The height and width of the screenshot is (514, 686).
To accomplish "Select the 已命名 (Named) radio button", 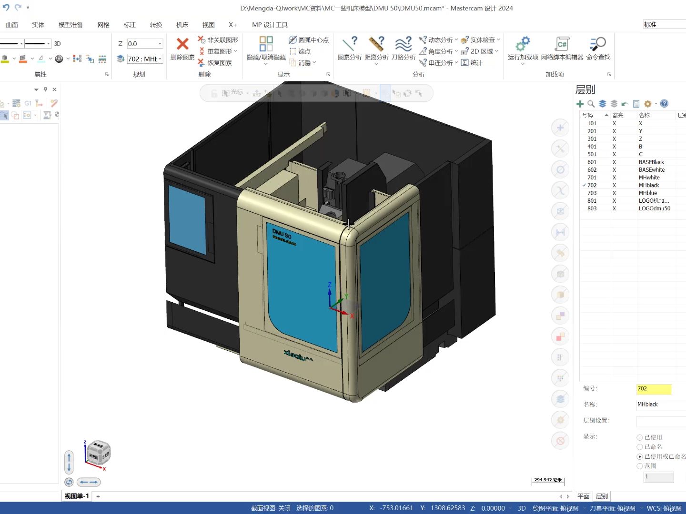I will 640,447.
